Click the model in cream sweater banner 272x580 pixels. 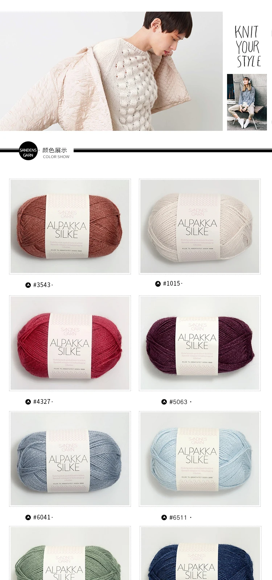click(x=111, y=71)
